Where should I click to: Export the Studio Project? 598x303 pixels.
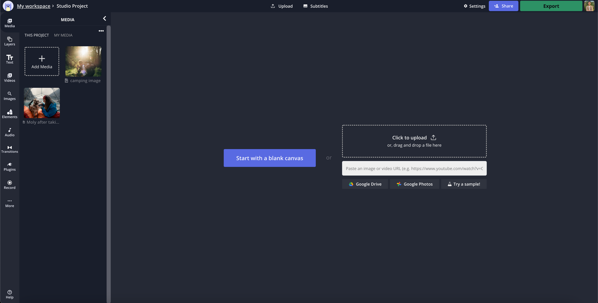[x=551, y=6]
